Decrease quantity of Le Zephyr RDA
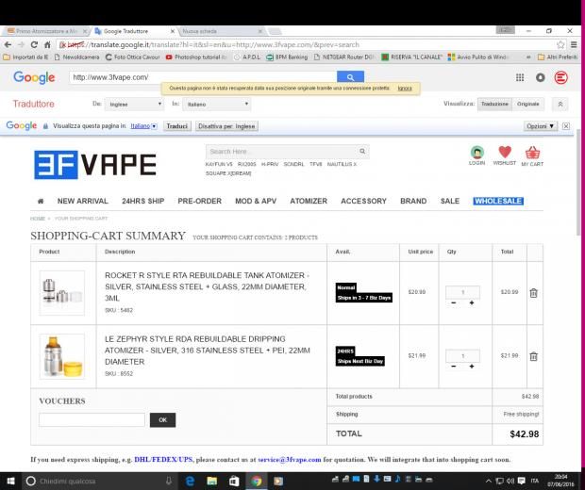Screen dimensions: 585x490 click(x=454, y=367)
